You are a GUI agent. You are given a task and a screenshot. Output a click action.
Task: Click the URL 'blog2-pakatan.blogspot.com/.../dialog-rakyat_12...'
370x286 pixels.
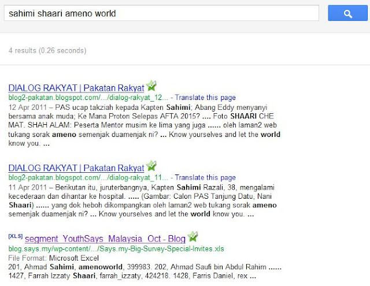click(88, 98)
